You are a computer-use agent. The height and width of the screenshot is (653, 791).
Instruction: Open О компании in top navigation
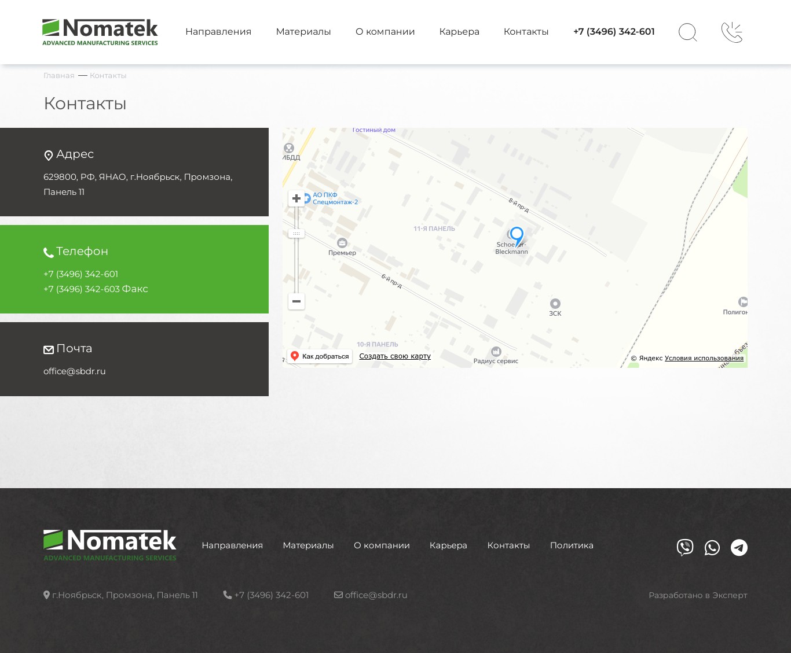[385, 32]
